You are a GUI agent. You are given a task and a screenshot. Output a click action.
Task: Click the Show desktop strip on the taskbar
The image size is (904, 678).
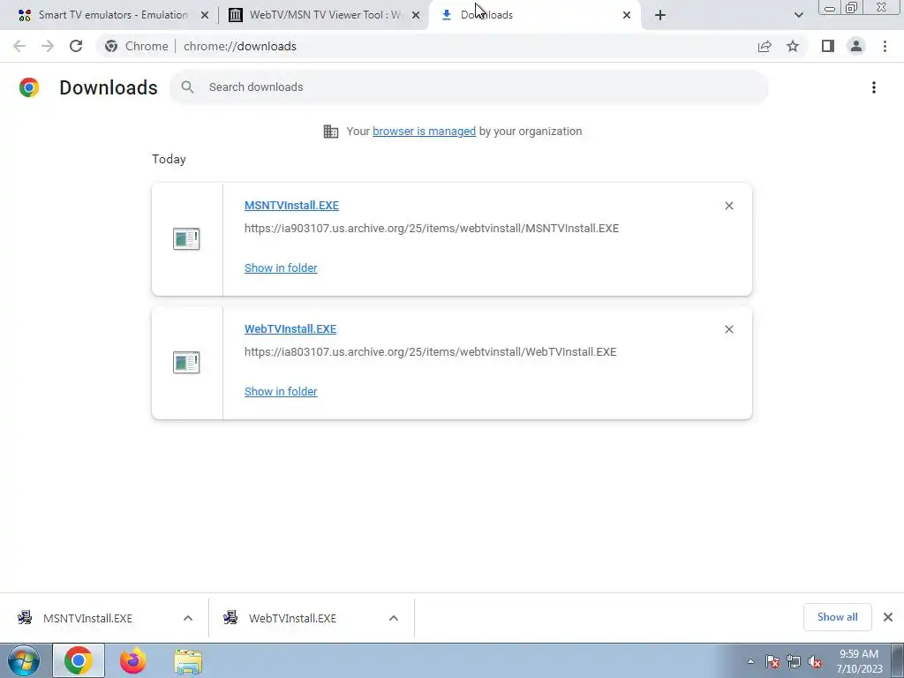coord(898,661)
